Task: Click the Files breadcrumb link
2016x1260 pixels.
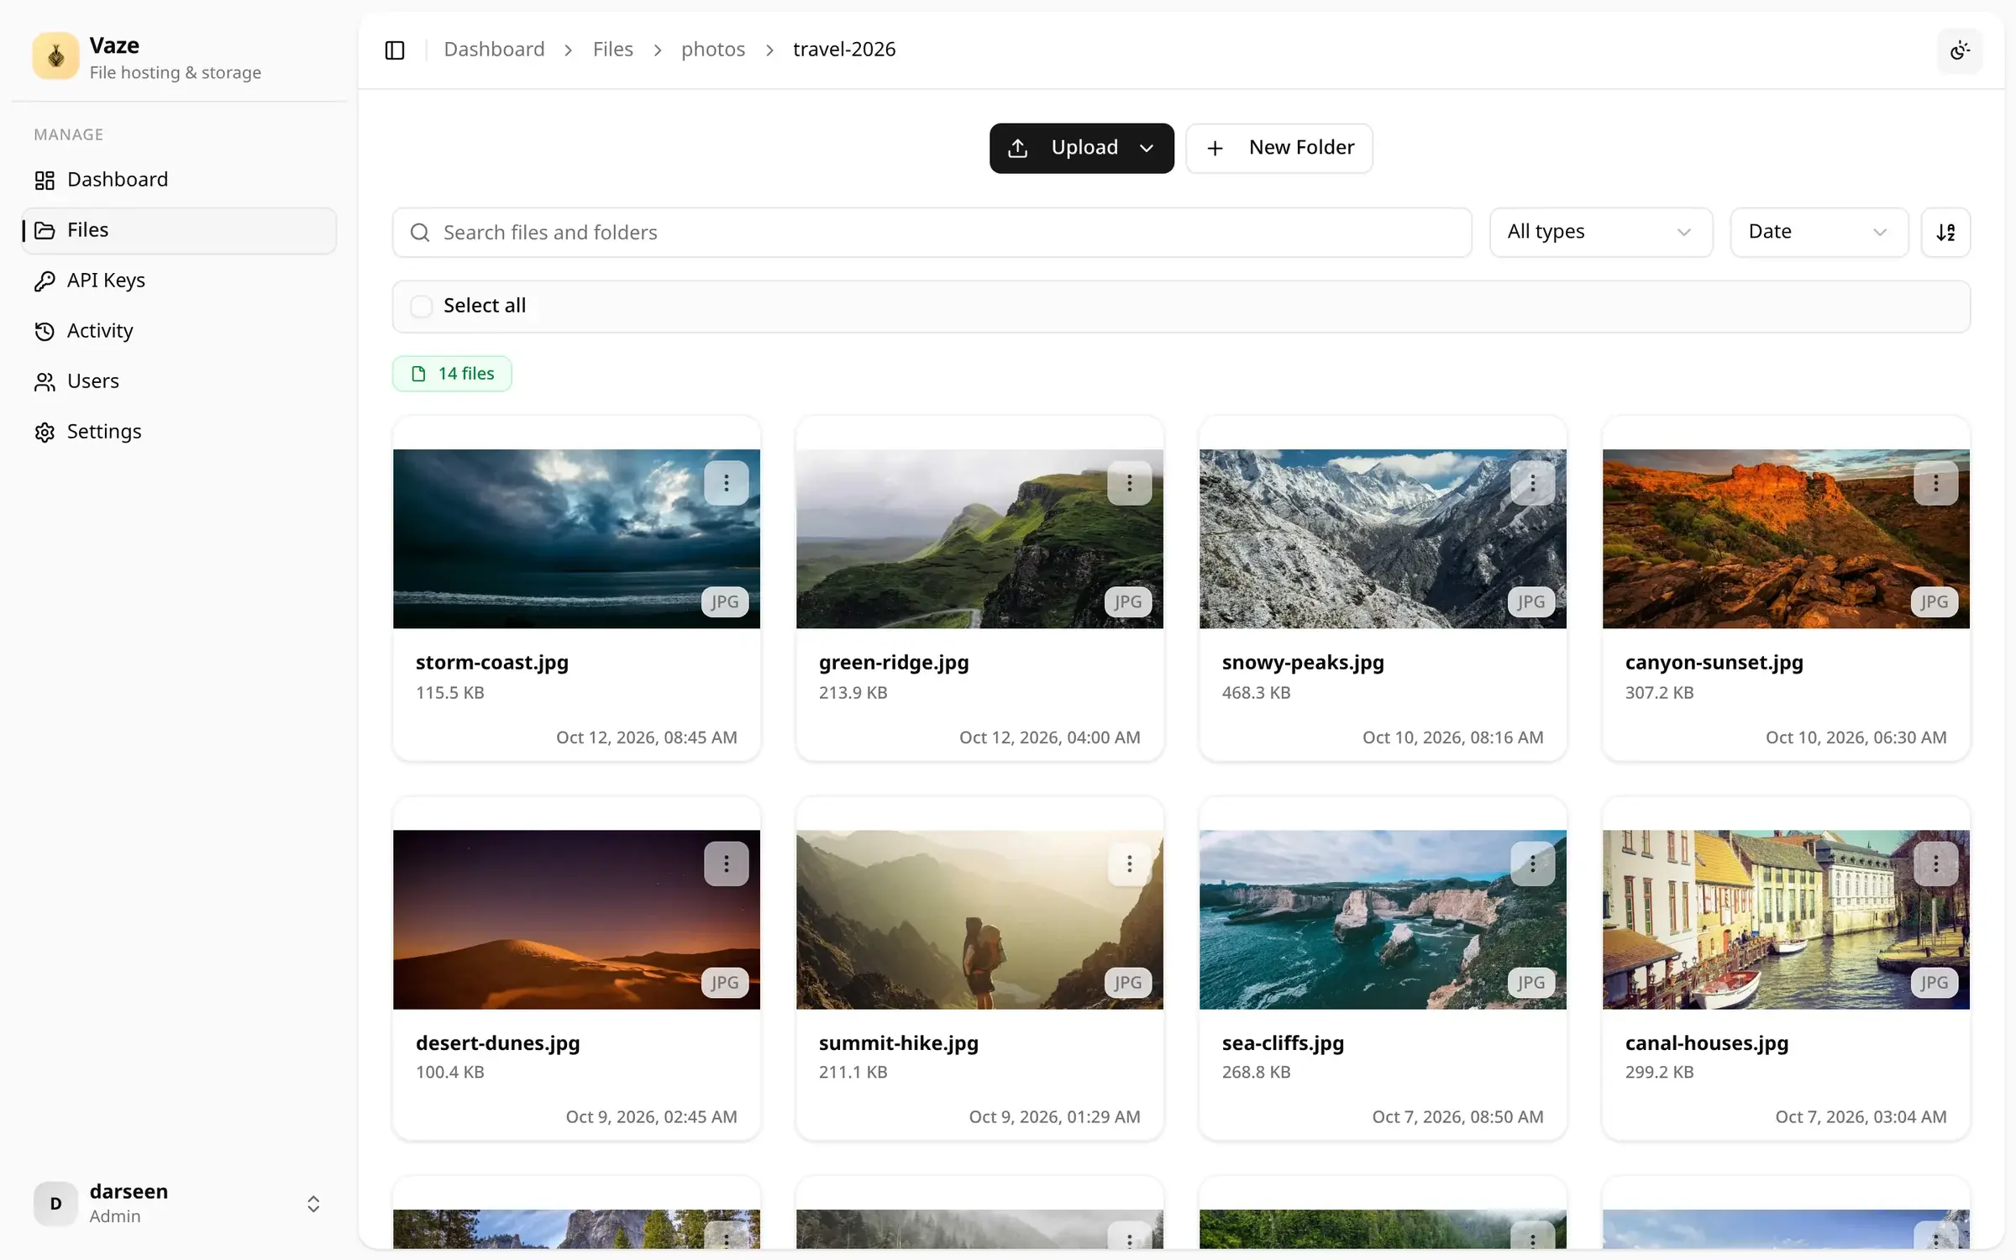Action: click(x=612, y=50)
